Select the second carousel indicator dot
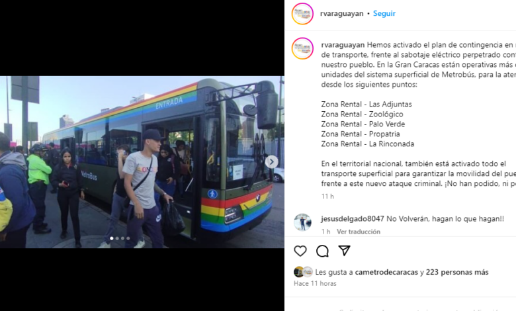The height and width of the screenshot is (311, 516). click(117, 239)
